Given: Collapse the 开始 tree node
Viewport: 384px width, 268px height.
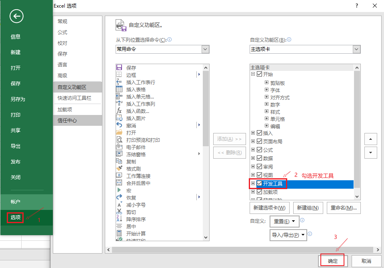Looking at the screenshot, I should click(253, 74).
